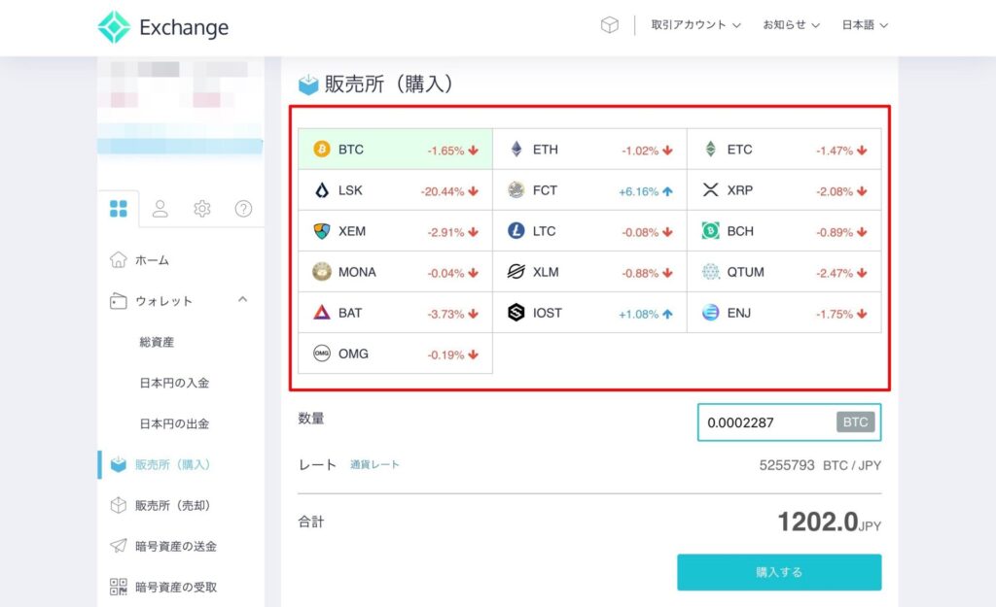Choose the IOST coin tile

(589, 313)
